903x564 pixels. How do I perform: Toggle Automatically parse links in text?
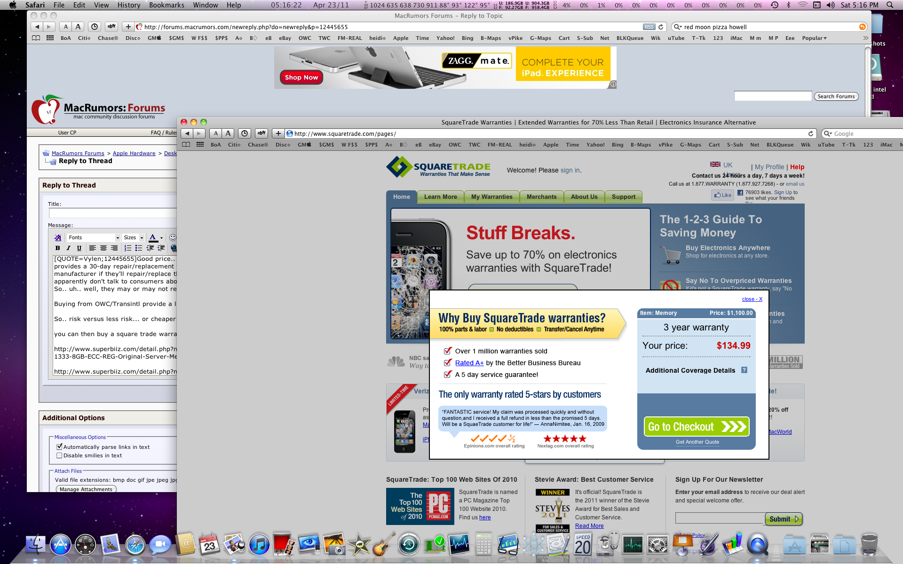[x=59, y=447]
